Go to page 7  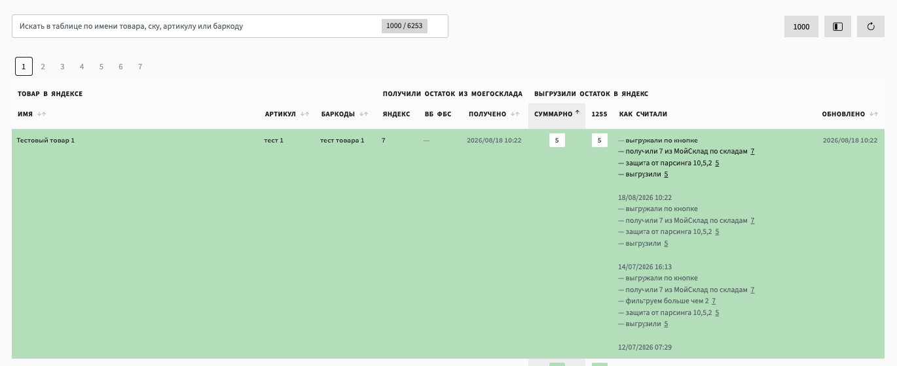pos(140,67)
